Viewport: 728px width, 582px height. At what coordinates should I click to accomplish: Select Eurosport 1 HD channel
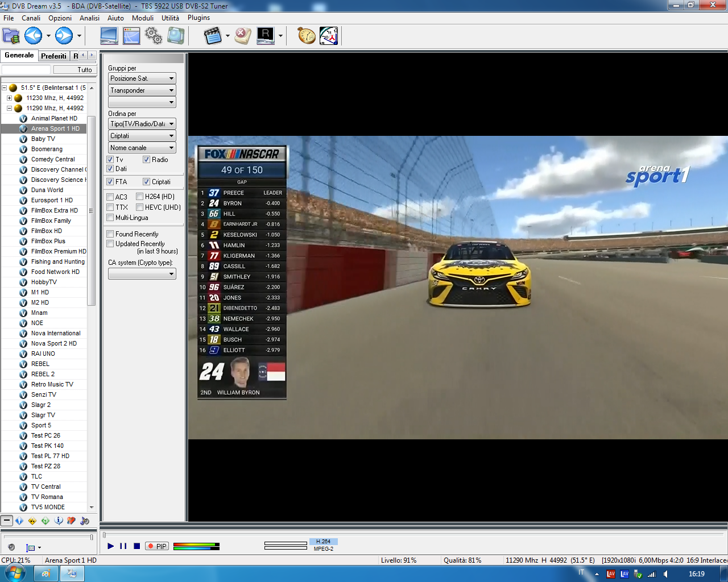pyautogui.click(x=52, y=200)
